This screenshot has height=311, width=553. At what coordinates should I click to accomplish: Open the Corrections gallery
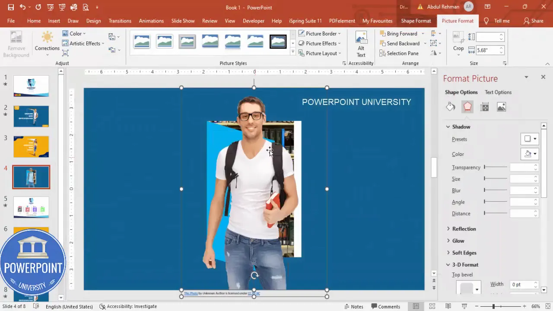[47, 43]
